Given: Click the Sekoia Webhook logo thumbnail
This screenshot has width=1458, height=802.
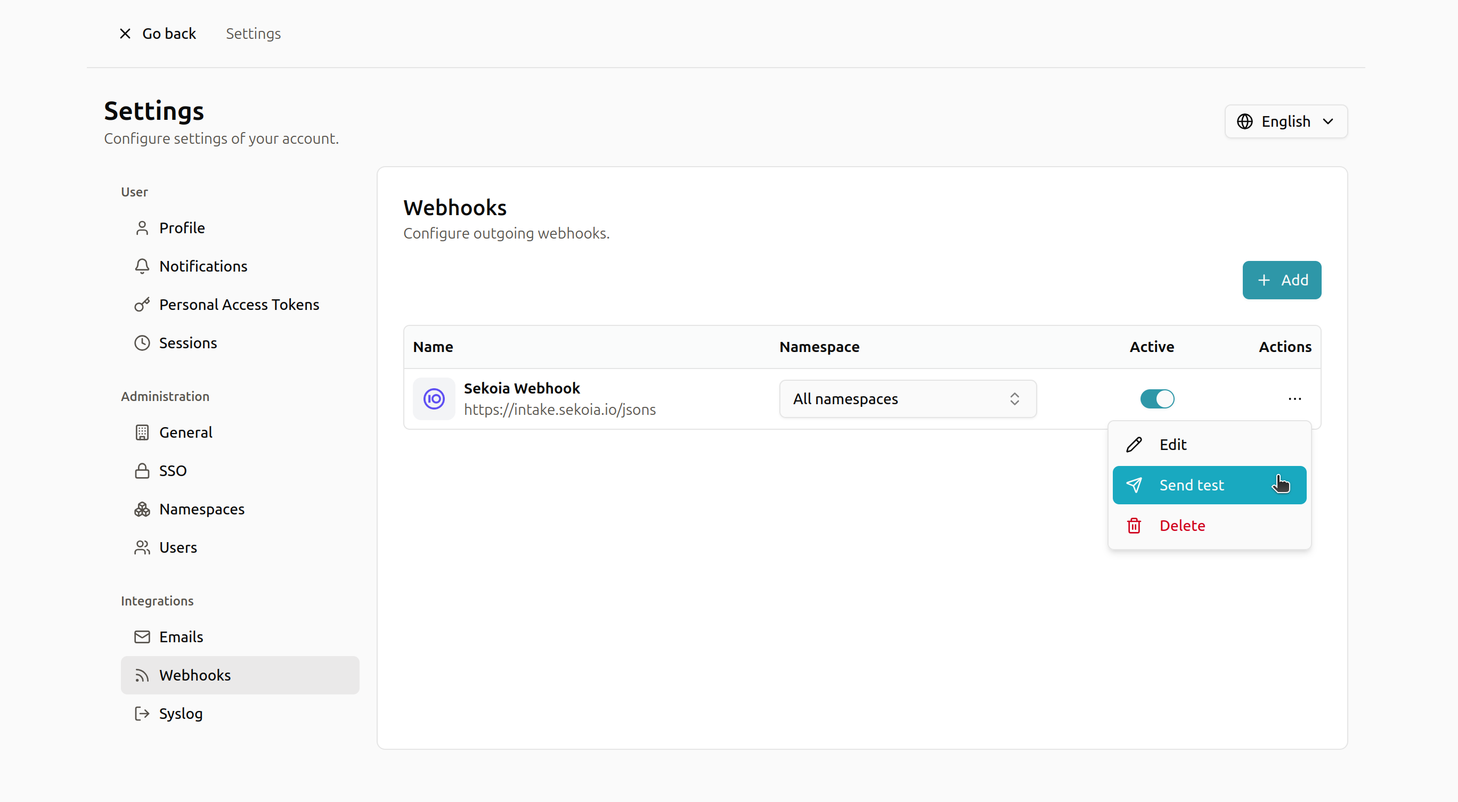Looking at the screenshot, I should pyautogui.click(x=434, y=399).
